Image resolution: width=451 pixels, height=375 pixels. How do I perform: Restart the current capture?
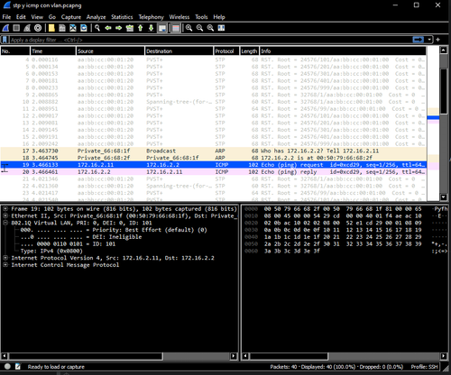coord(27,28)
